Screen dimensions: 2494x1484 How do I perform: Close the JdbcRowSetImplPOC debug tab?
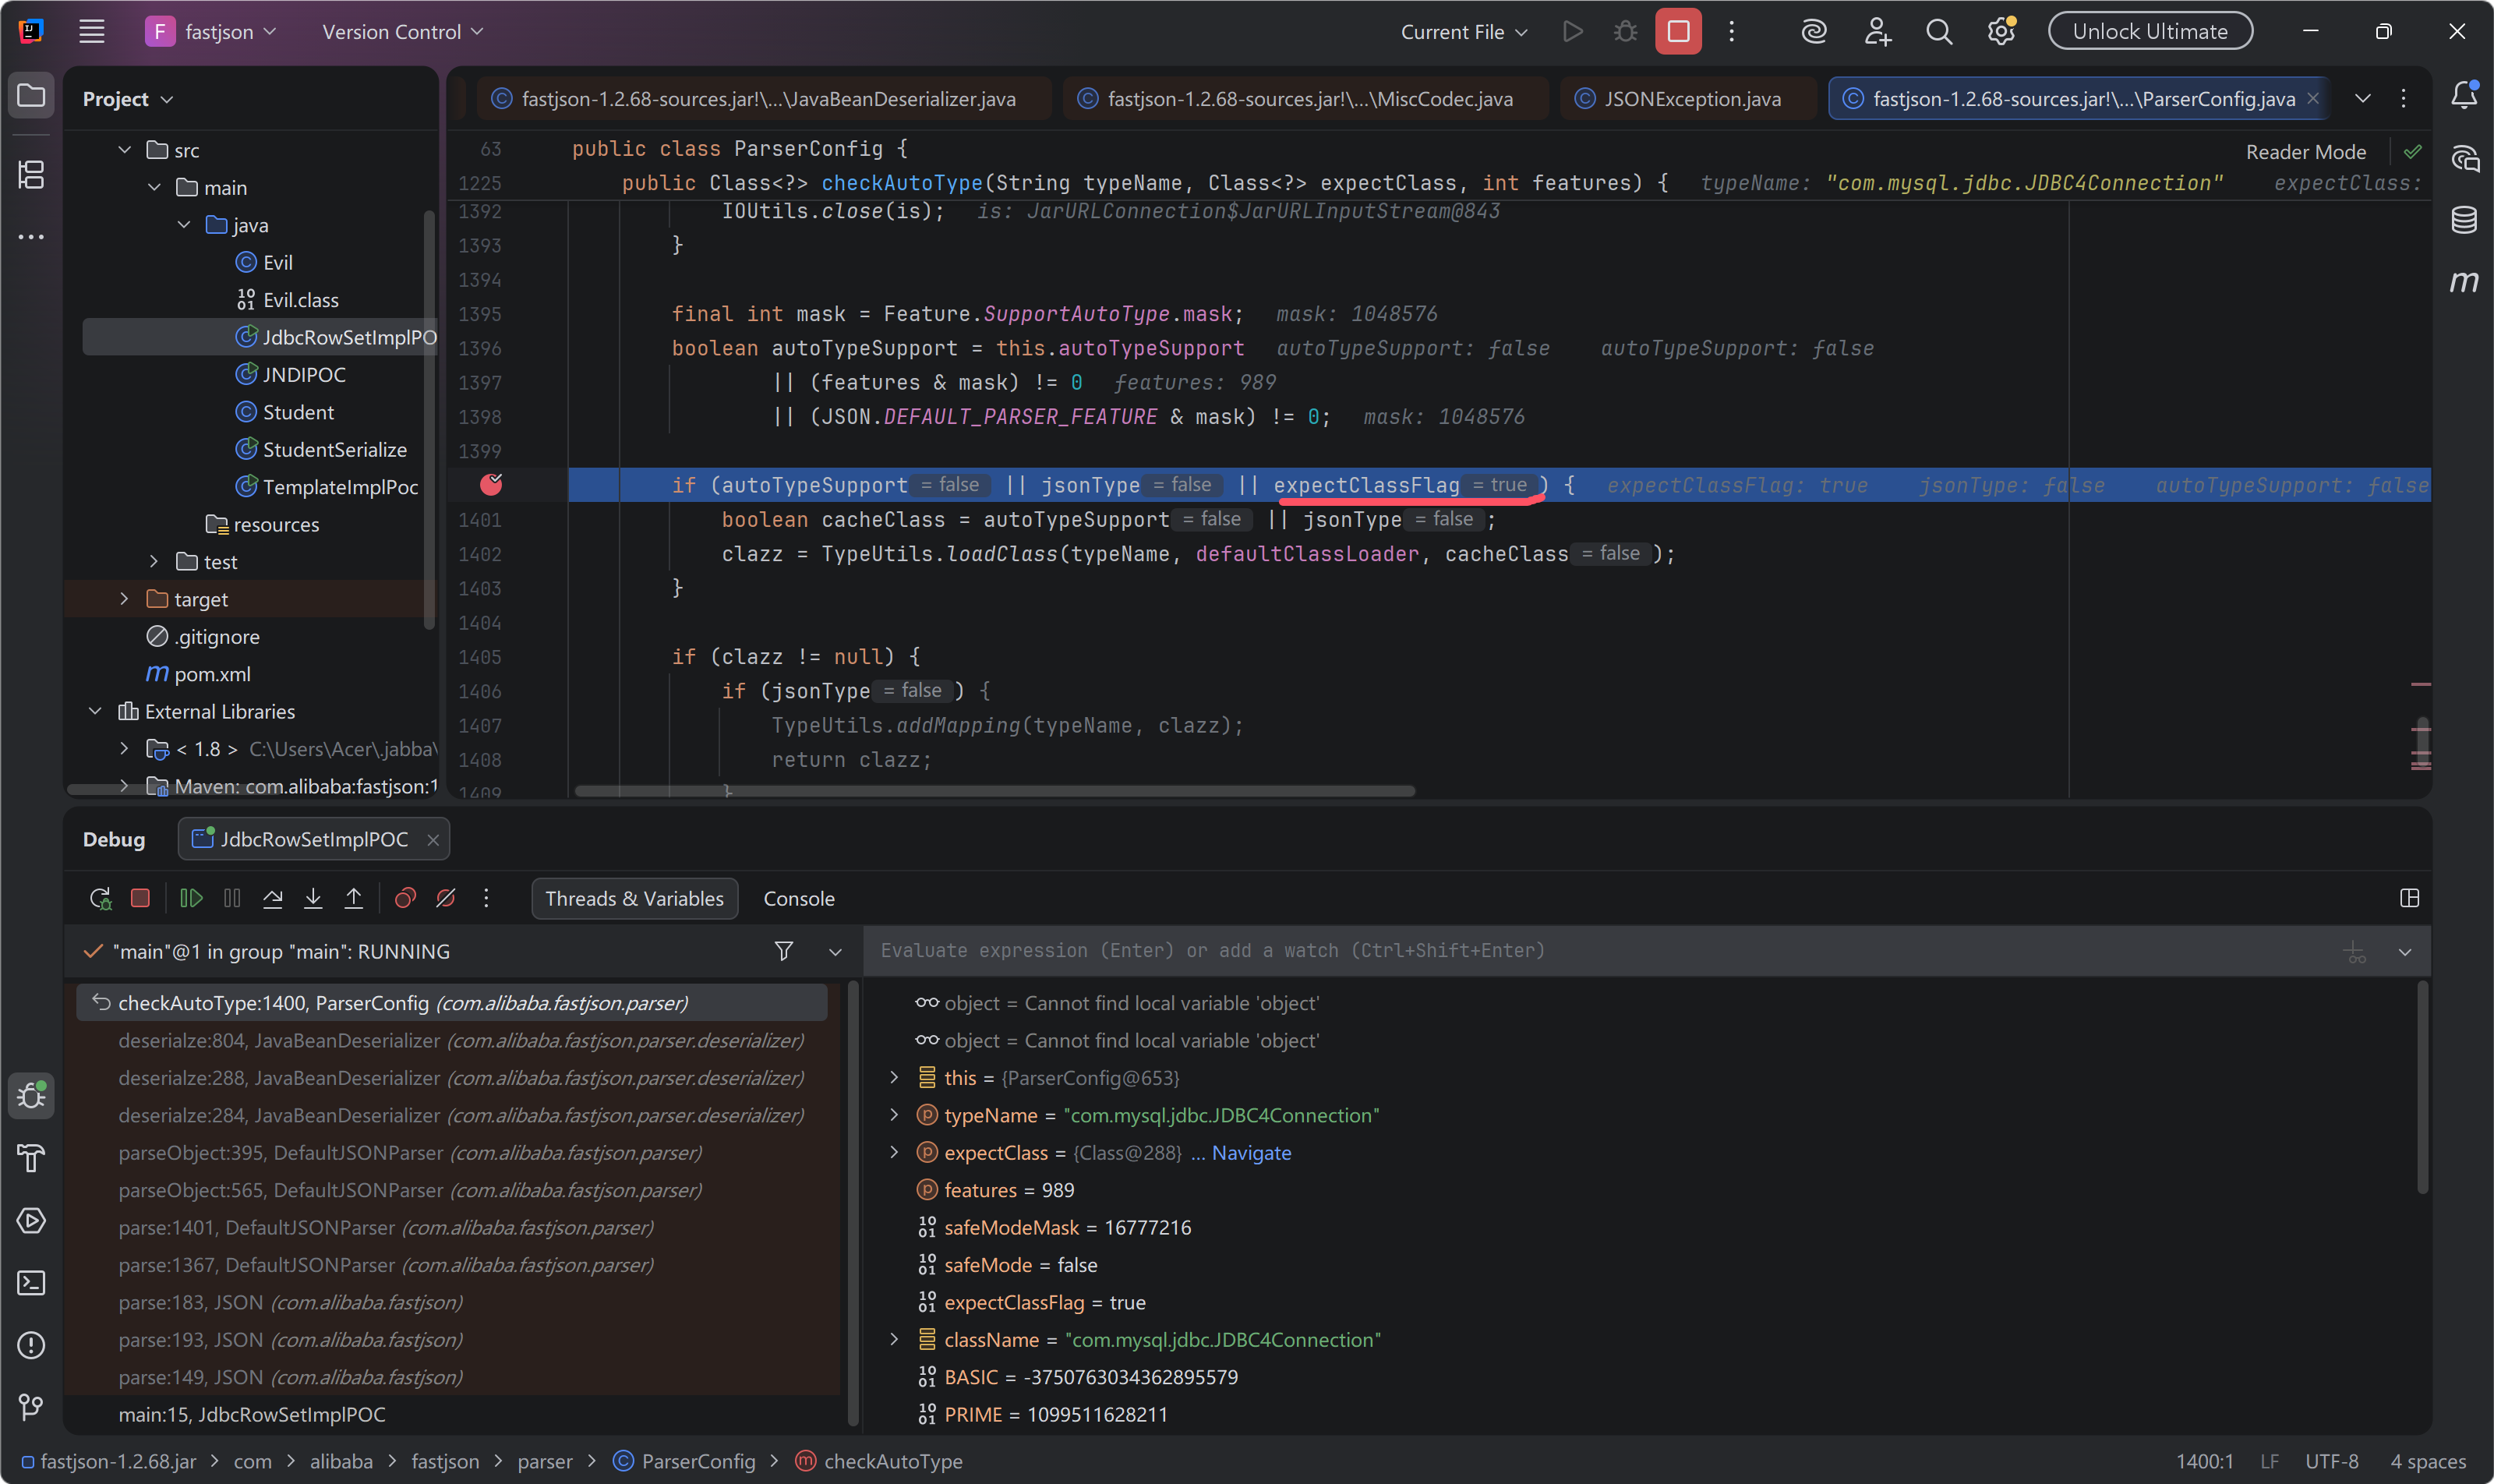click(433, 840)
